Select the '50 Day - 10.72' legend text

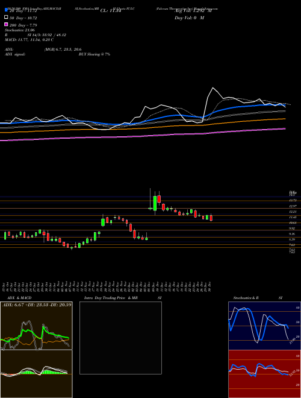pyautogui.click(x=23, y=18)
